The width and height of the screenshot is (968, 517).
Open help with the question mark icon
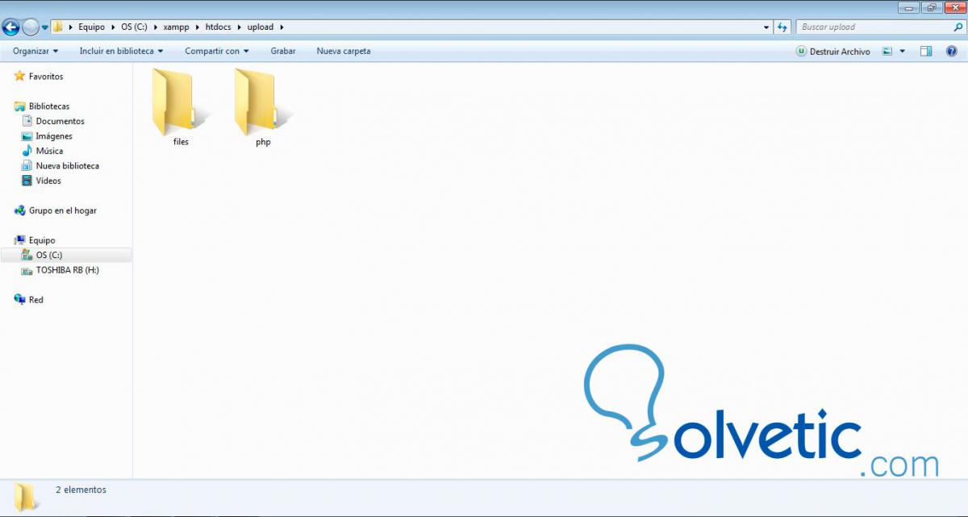click(x=951, y=51)
